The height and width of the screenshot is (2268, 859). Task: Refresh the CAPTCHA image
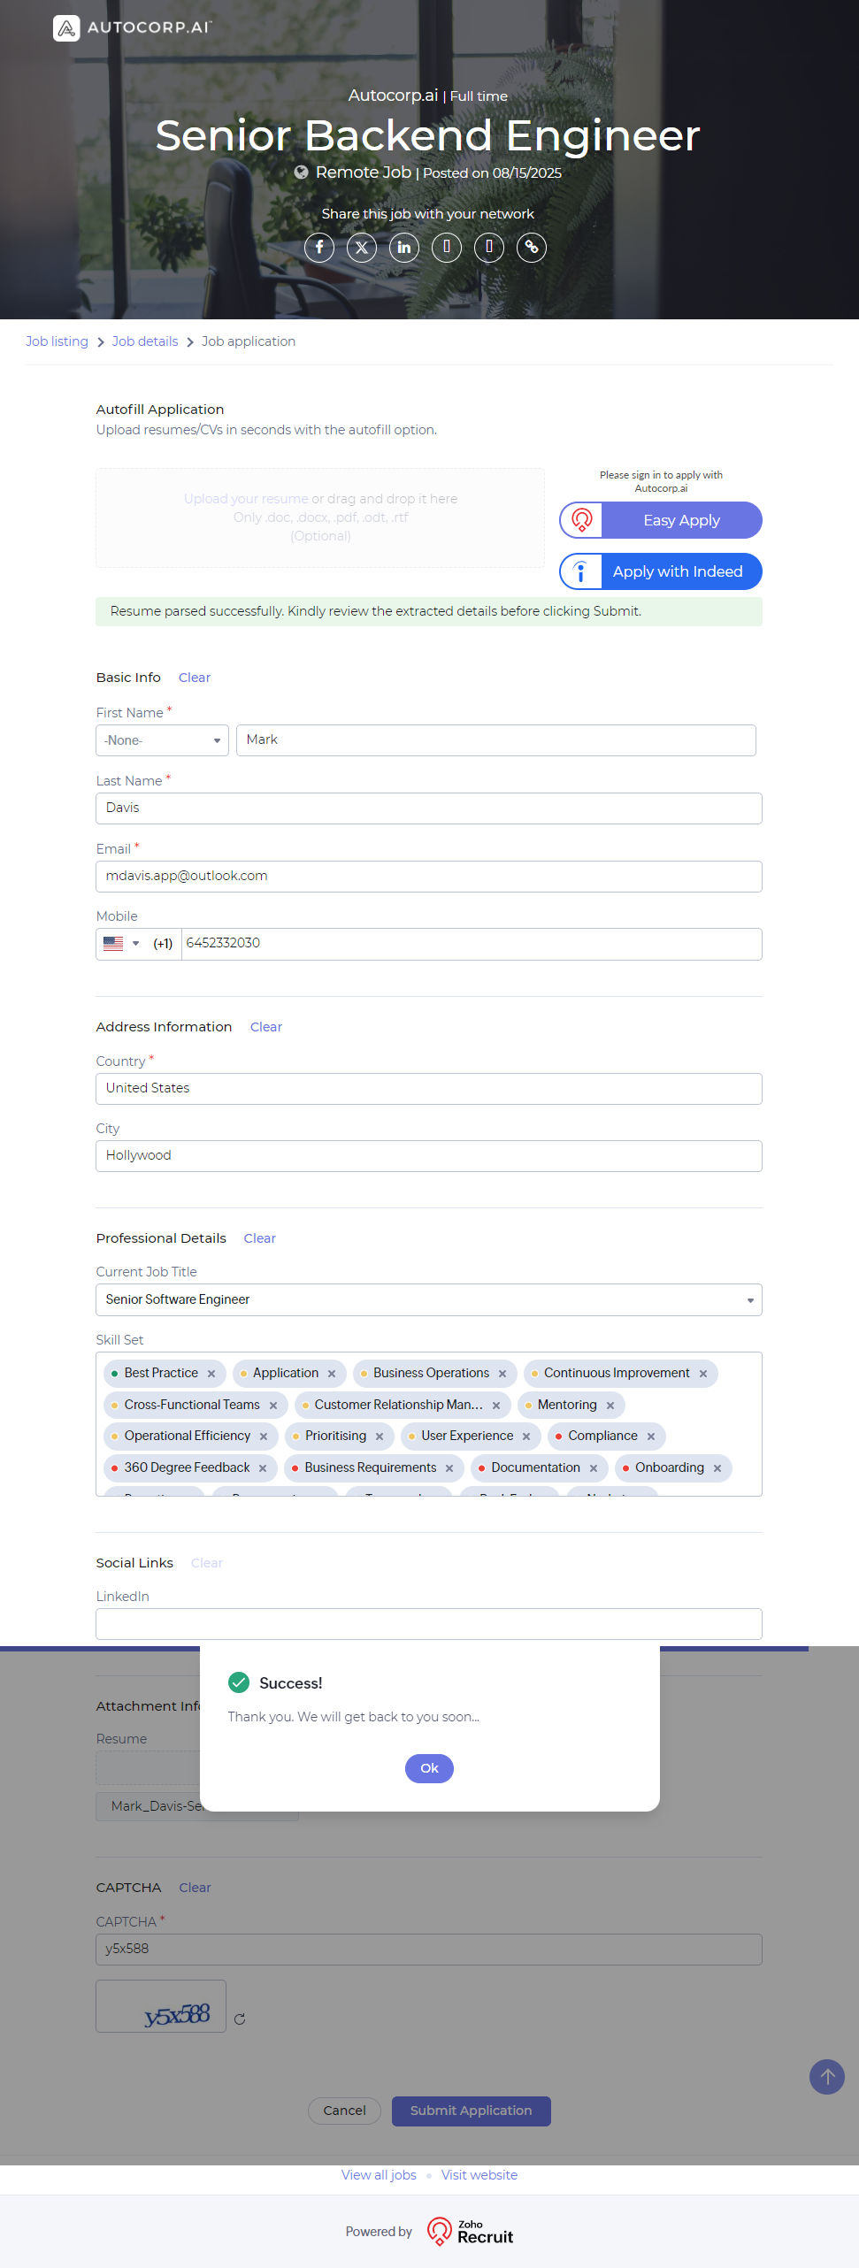240,2019
